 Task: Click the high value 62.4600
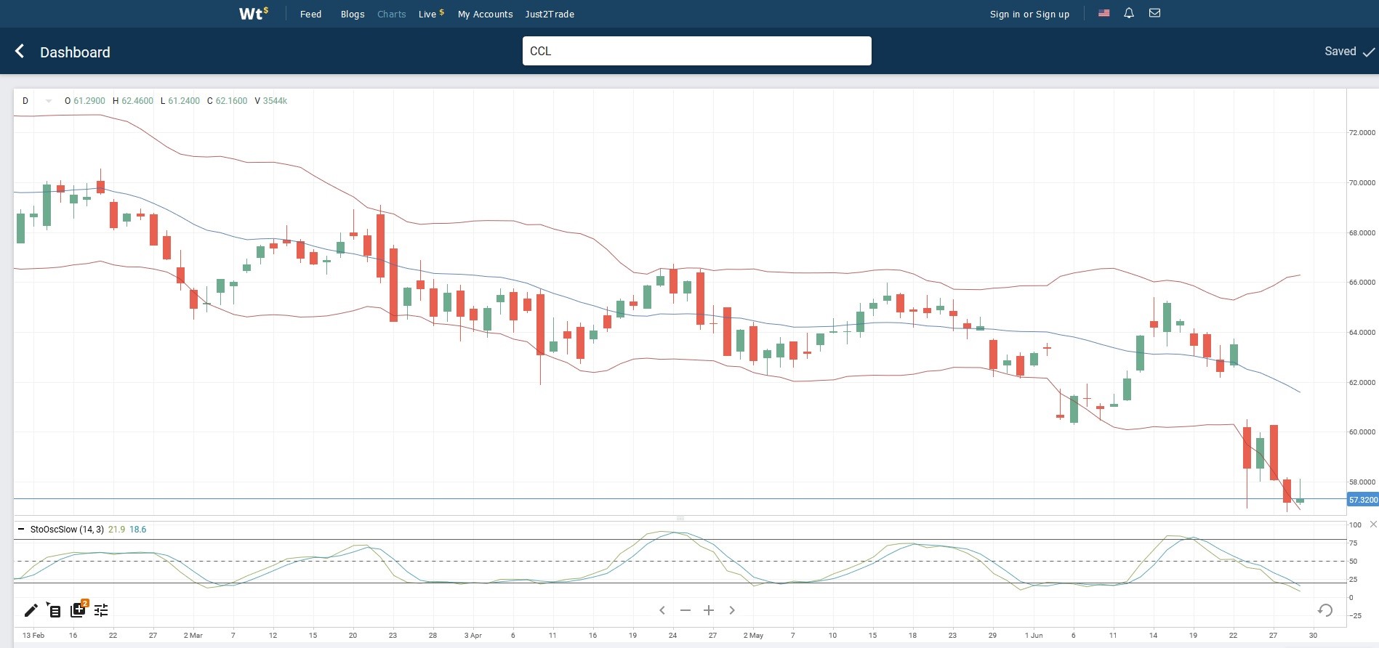(x=137, y=101)
